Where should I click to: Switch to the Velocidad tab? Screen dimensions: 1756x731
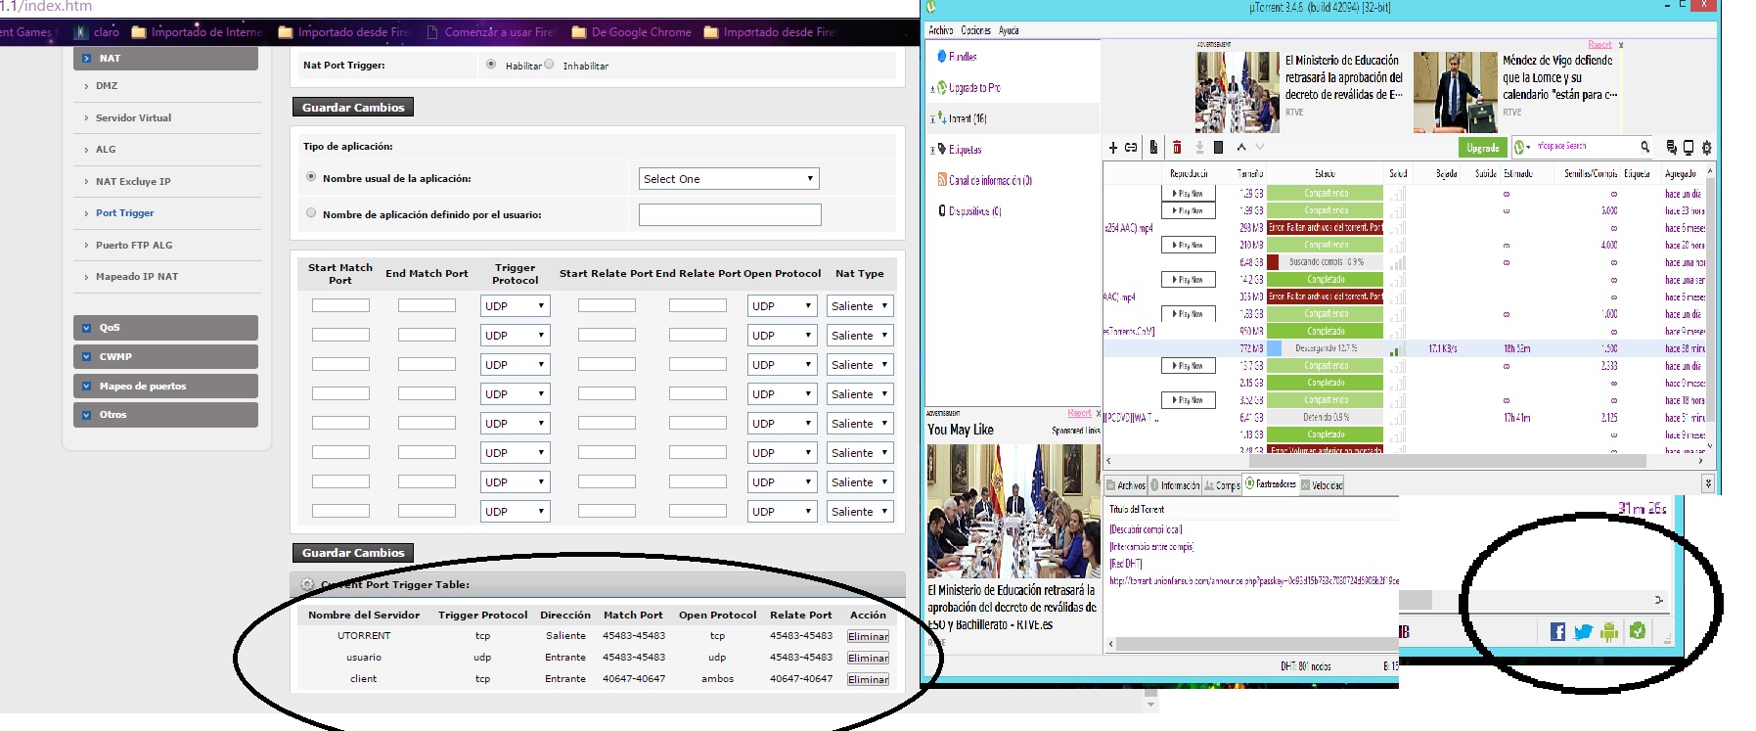click(x=1322, y=485)
